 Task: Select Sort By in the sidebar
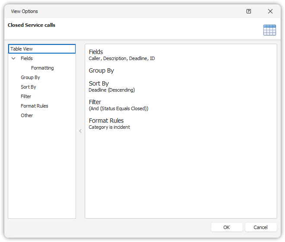tap(28, 87)
